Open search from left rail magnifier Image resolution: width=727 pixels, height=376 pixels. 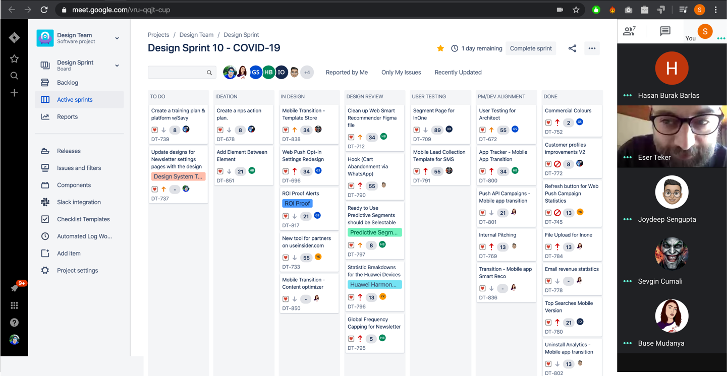point(14,76)
